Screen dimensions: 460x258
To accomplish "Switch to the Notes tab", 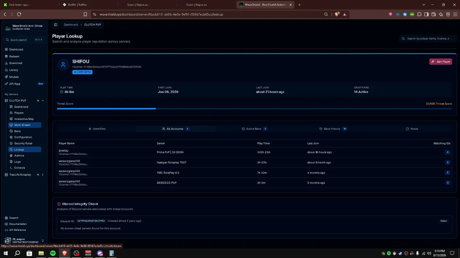I will coord(412,129).
